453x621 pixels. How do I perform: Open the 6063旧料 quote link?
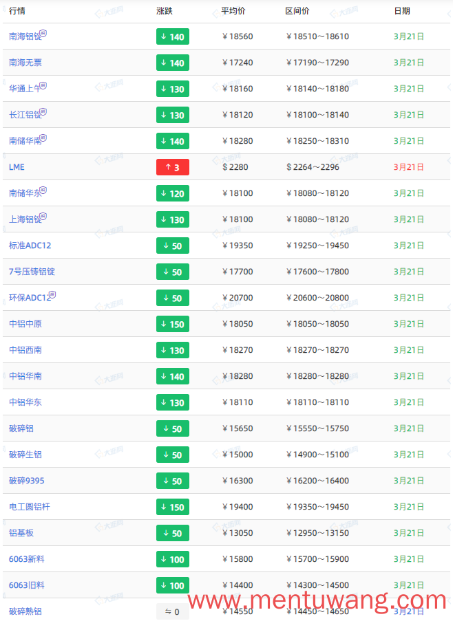point(27,585)
